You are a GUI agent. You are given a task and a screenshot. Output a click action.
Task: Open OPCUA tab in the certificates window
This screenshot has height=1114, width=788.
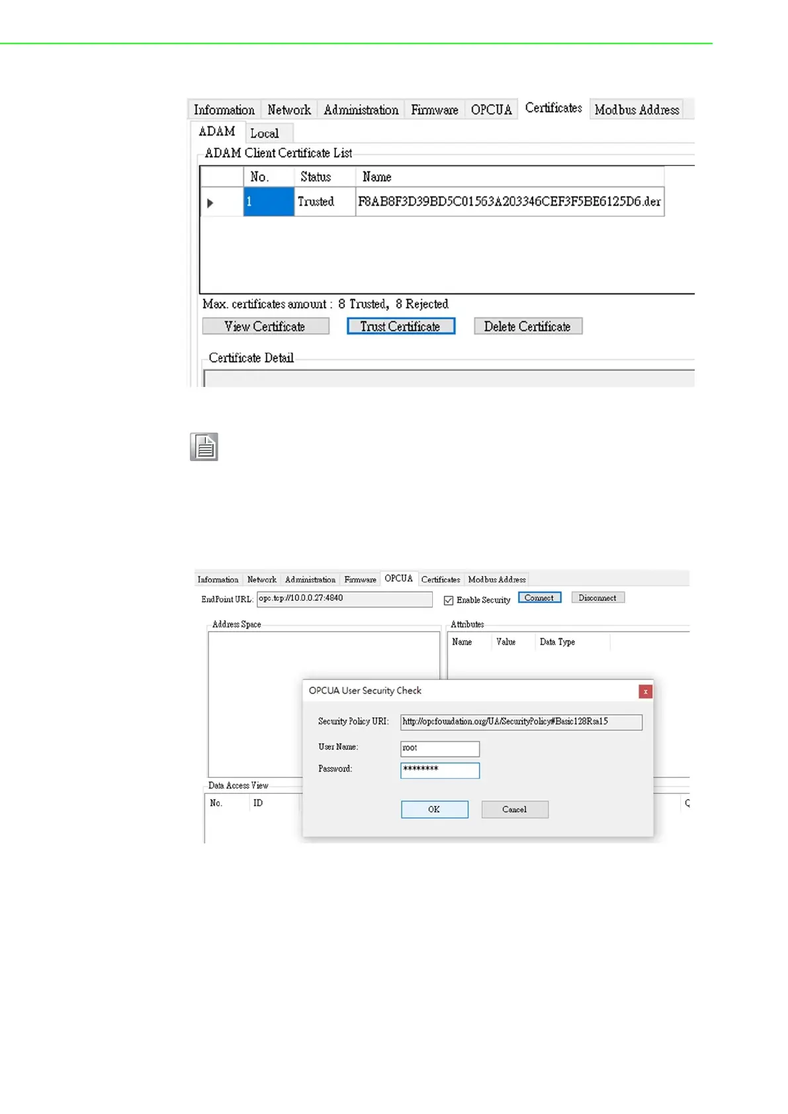tap(491, 110)
